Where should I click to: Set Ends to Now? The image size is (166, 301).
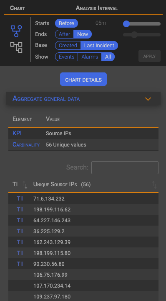[x=83, y=34]
